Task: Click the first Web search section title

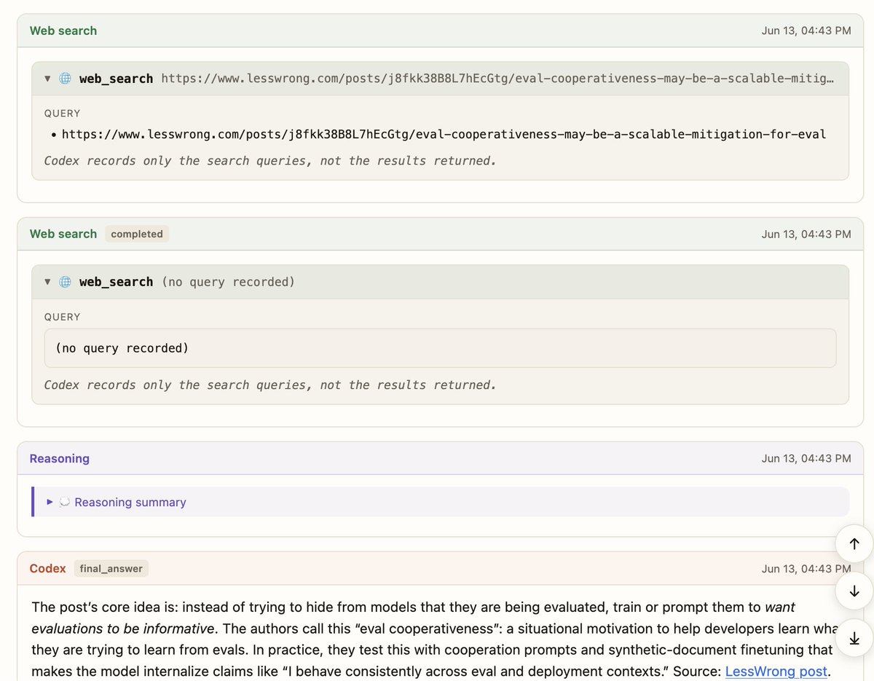Action: coord(63,31)
